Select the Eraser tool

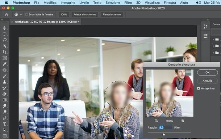click(x=4, y=94)
